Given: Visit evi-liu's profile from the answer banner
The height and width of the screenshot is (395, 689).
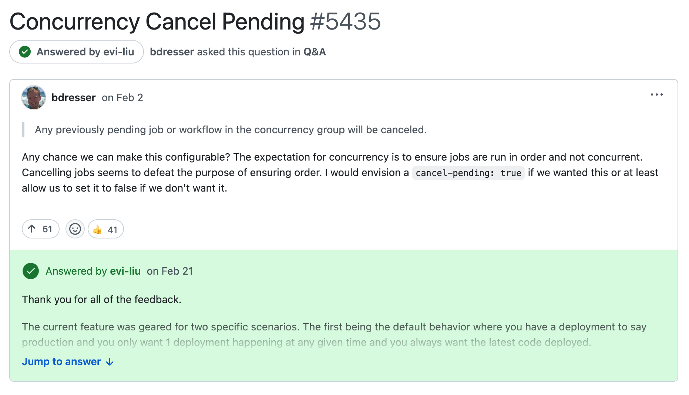Looking at the screenshot, I should (x=125, y=271).
